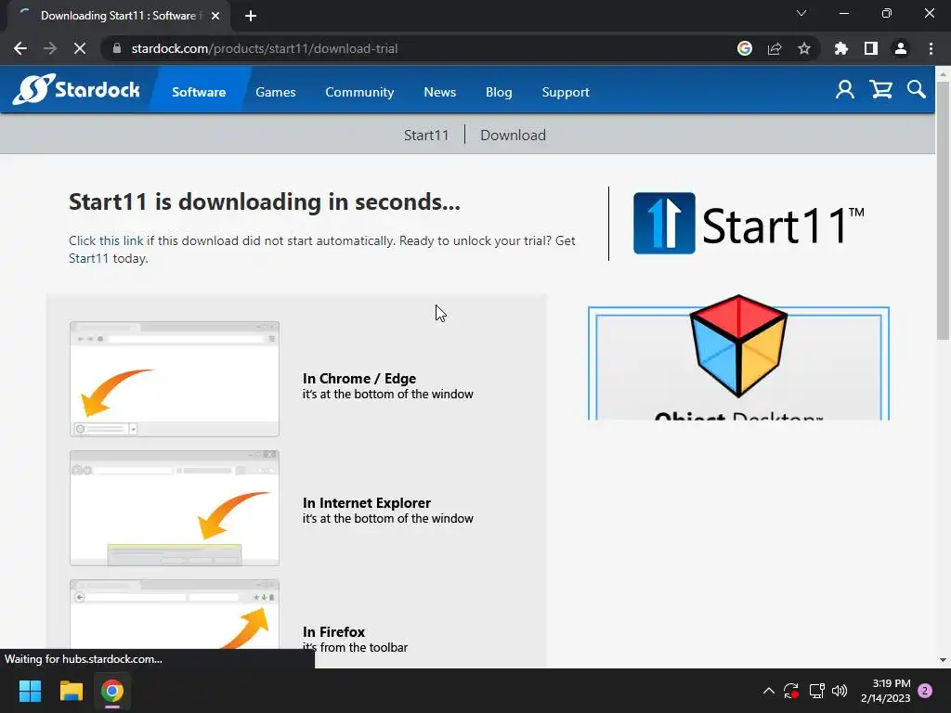
Task: Click the page vertical scrollbar thumb
Action: click(x=943, y=210)
